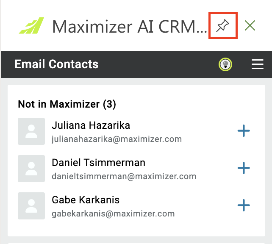
Task: Click the name Daniel Tsimmerman
Action: [99, 163]
